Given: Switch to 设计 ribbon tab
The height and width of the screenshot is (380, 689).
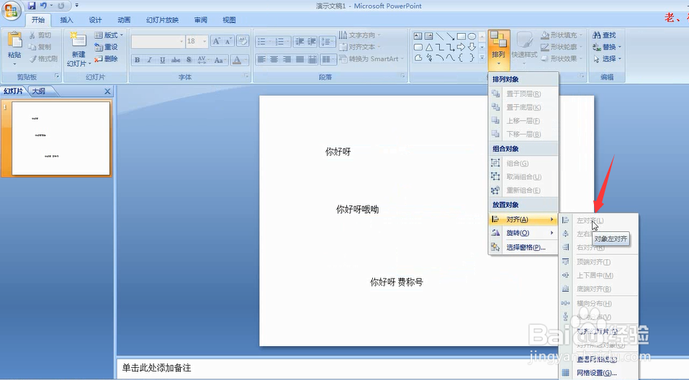Looking at the screenshot, I should pos(95,19).
